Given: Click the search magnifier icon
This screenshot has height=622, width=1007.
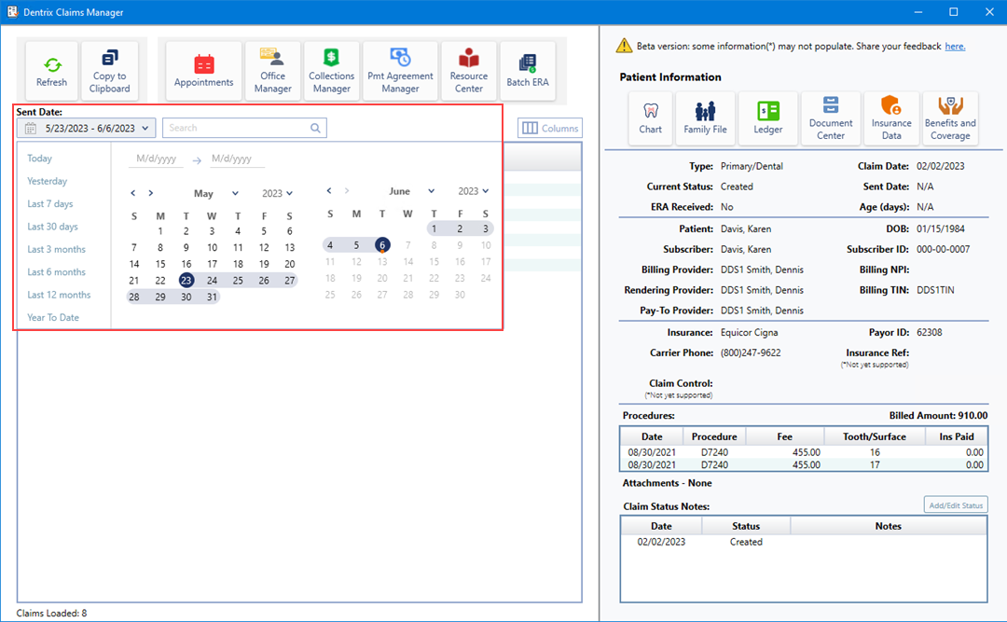Looking at the screenshot, I should click(x=315, y=128).
